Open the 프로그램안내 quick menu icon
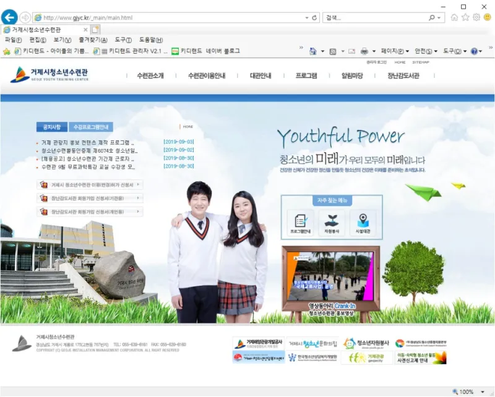 pos(300,223)
